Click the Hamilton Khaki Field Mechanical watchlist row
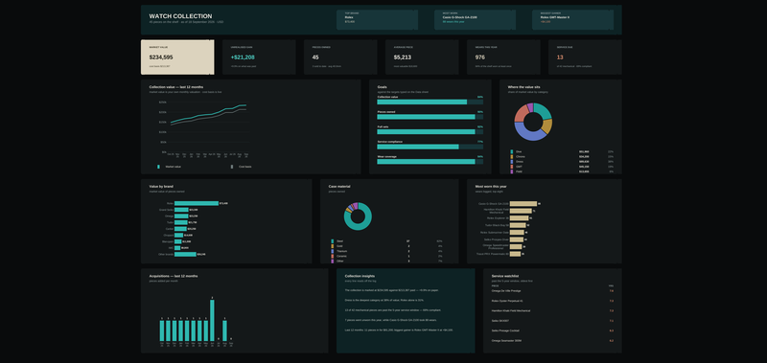This screenshot has height=363, width=767. pos(552,310)
